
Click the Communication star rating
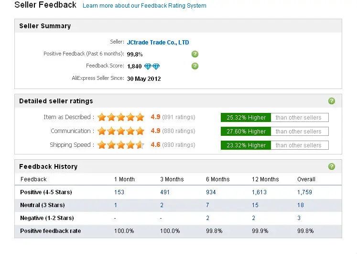click(121, 131)
